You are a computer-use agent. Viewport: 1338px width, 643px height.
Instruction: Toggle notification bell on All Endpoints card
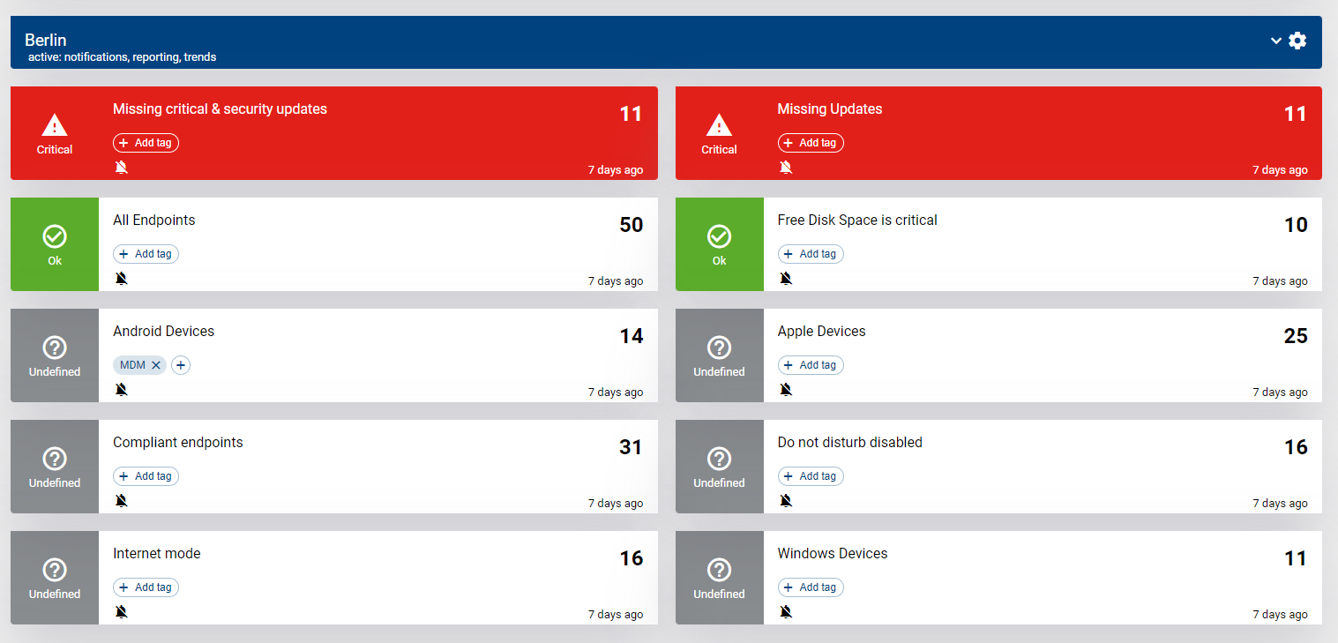pos(122,279)
